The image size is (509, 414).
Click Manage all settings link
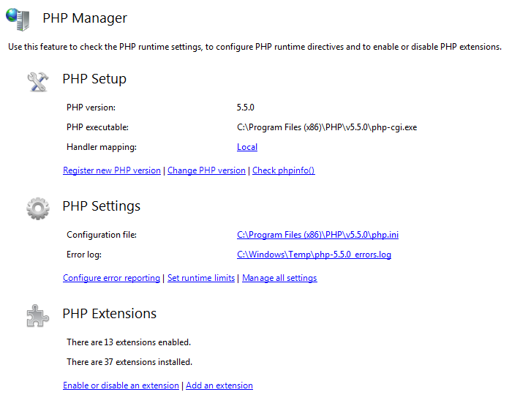pos(279,278)
